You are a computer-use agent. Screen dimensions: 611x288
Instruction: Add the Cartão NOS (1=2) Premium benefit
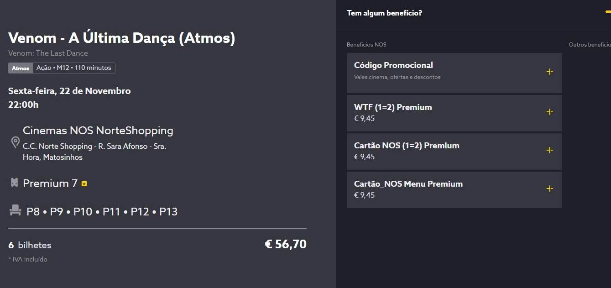549,150
